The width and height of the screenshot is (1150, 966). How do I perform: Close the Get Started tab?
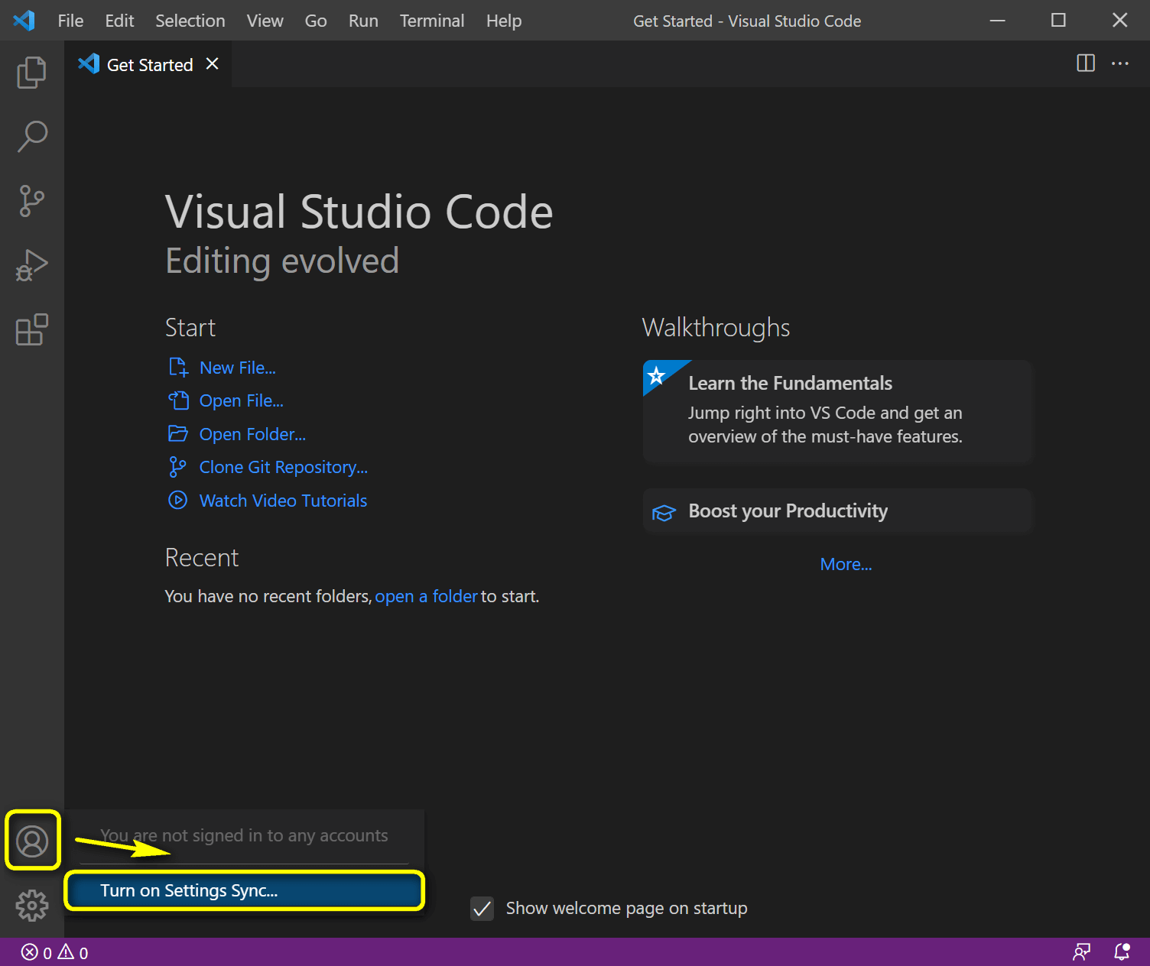coord(212,64)
